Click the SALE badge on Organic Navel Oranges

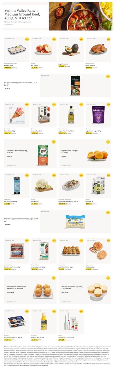[108, 142]
